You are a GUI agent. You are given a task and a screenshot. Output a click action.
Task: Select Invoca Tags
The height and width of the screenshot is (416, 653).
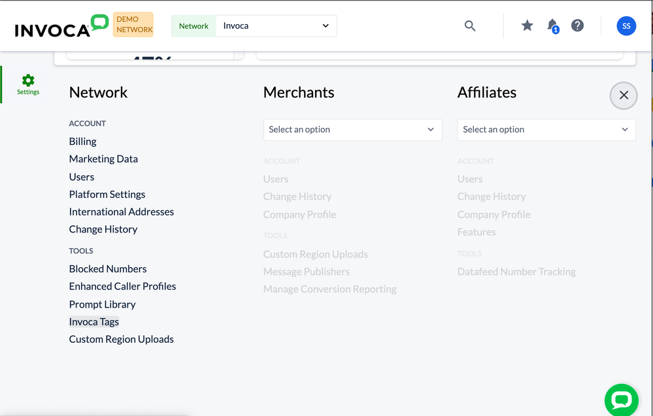(x=94, y=321)
